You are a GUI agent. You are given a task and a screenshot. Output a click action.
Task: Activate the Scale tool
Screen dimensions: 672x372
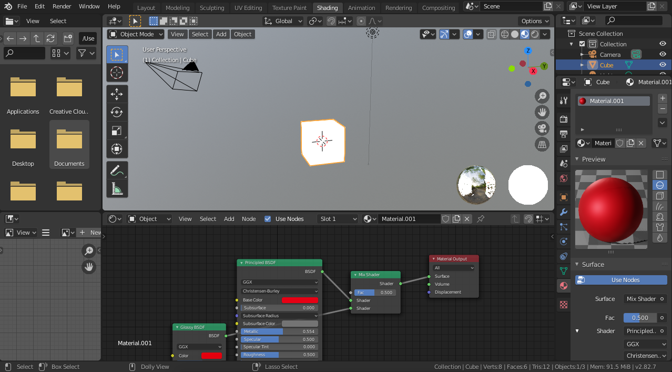pos(117,130)
